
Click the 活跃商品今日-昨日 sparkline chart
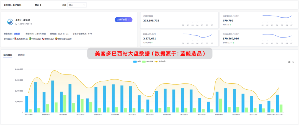click(277, 20)
